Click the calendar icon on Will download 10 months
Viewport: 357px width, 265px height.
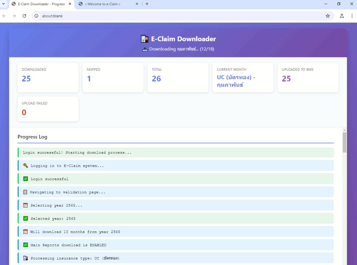point(25,232)
